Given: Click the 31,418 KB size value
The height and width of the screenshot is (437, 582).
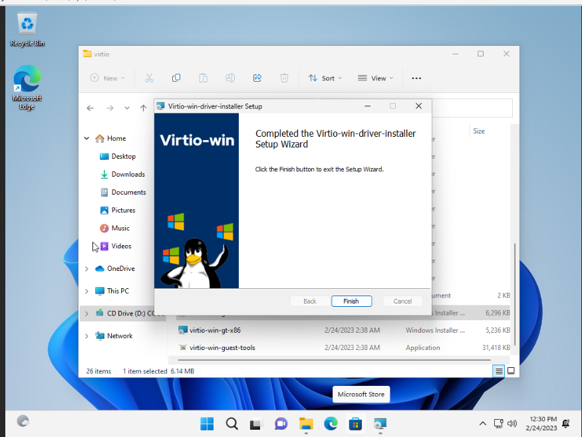Looking at the screenshot, I should coord(496,347).
